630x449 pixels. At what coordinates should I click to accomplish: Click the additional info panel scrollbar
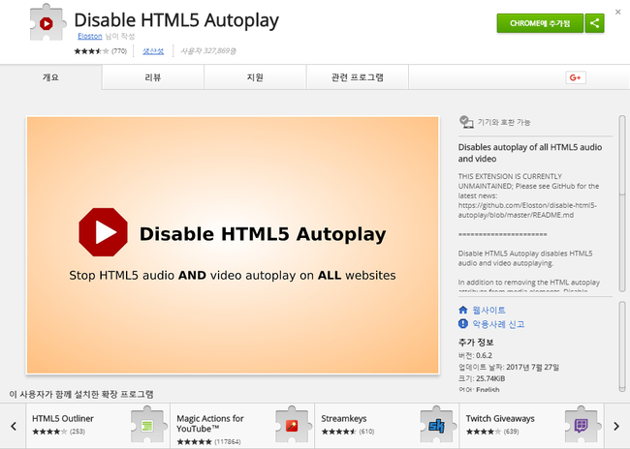click(622, 346)
